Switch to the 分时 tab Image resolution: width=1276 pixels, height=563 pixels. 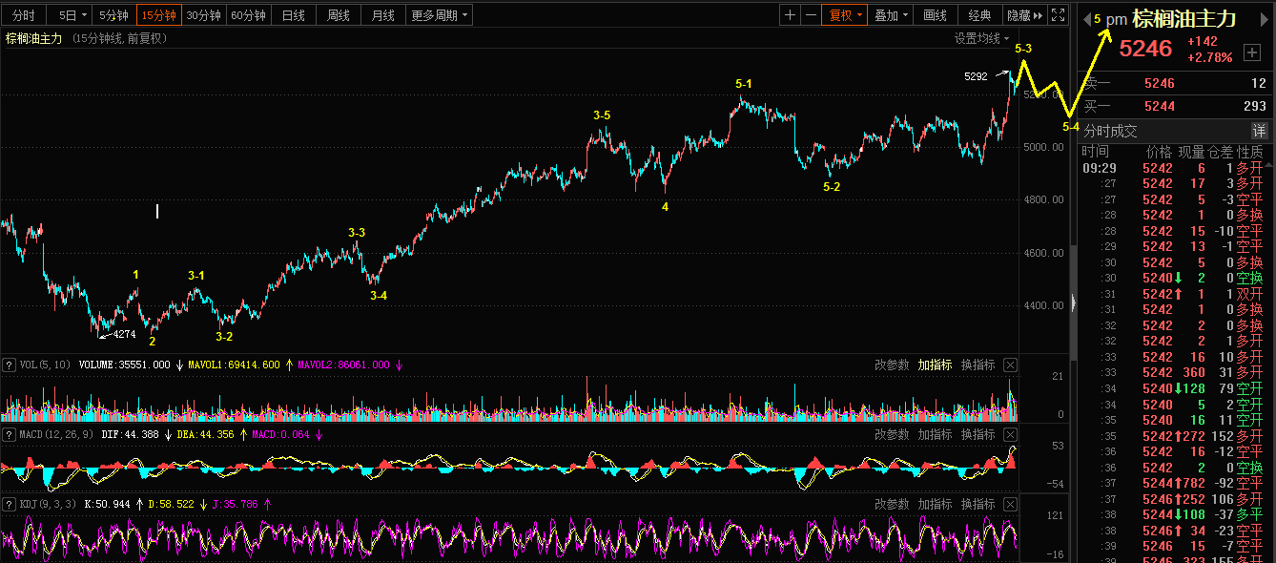24,15
